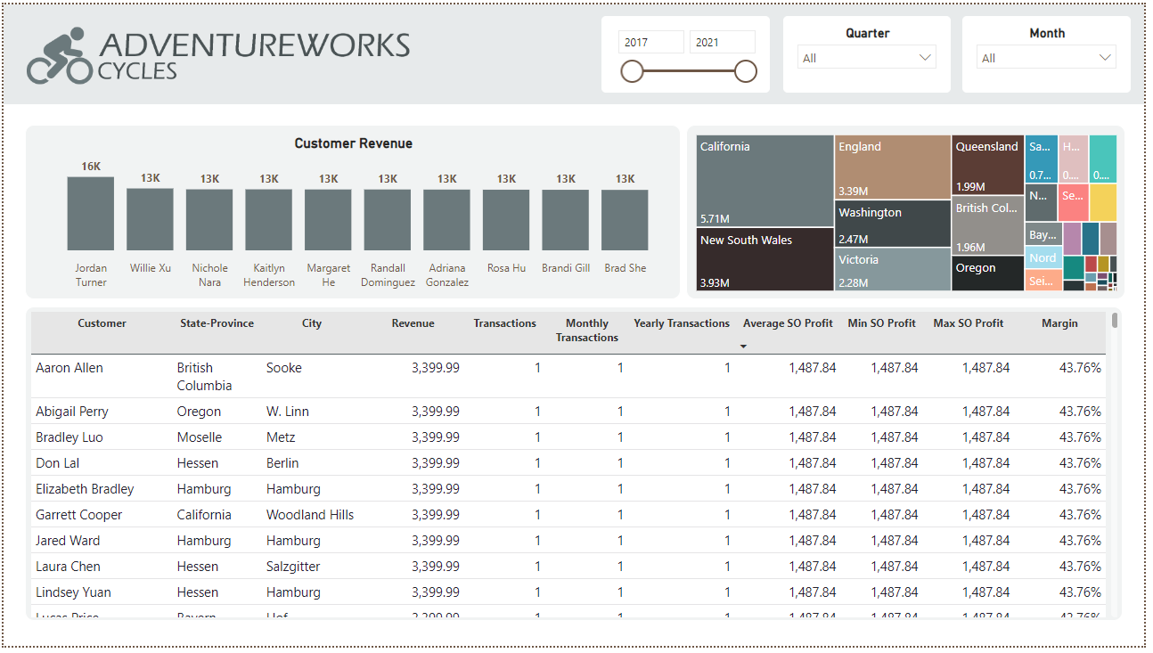Sort by the Max SO Profit header
The height and width of the screenshot is (653, 1153).
pos(969,323)
